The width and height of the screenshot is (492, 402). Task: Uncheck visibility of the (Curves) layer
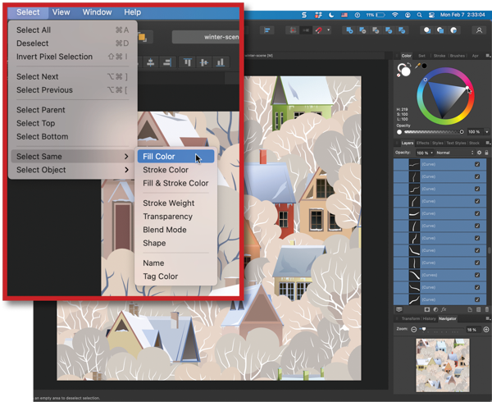pyautogui.click(x=477, y=275)
